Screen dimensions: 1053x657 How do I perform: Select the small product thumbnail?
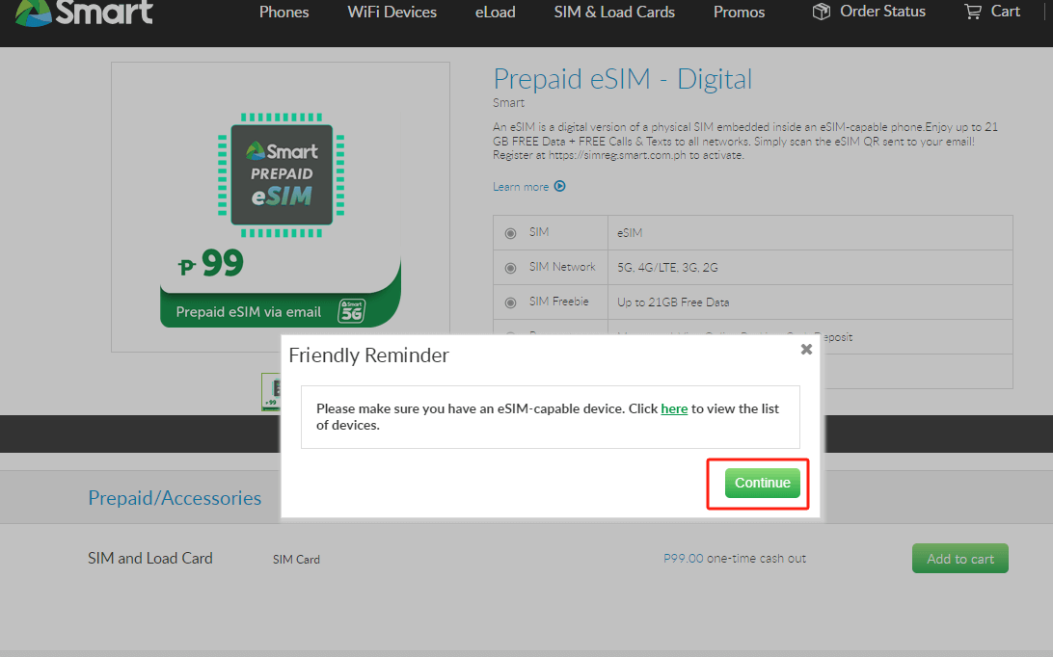point(271,392)
